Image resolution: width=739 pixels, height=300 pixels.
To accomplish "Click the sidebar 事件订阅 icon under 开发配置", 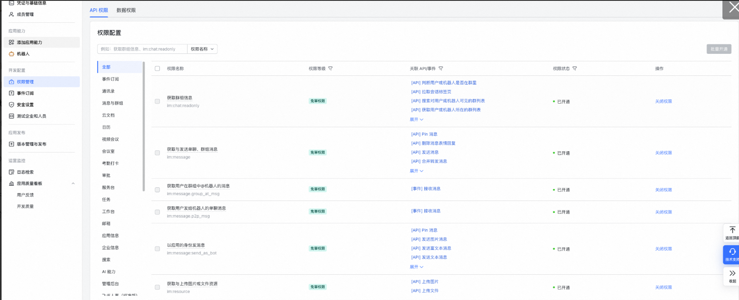I will pos(12,93).
